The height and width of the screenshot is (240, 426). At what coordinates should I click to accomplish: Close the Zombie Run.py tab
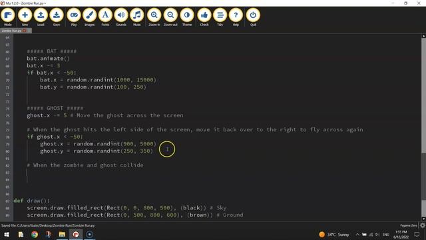point(25,31)
